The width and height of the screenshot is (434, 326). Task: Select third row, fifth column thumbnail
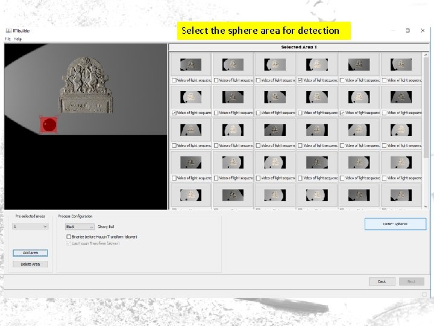coord(359,130)
